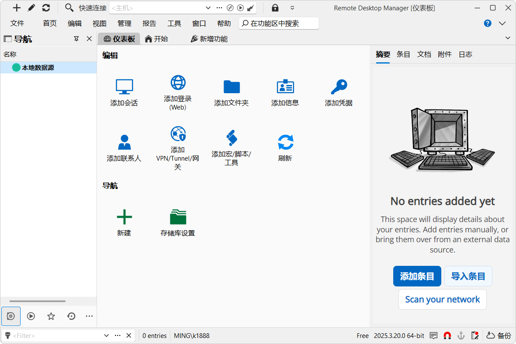Open the tab list dropdown chevron
Image resolution: width=516 pixels, height=344 pixels.
[x=508, y=38]
